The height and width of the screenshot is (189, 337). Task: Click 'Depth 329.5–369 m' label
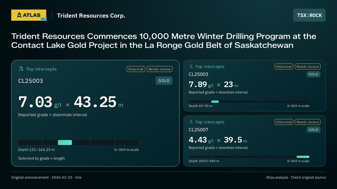click(x=204, y=161)
